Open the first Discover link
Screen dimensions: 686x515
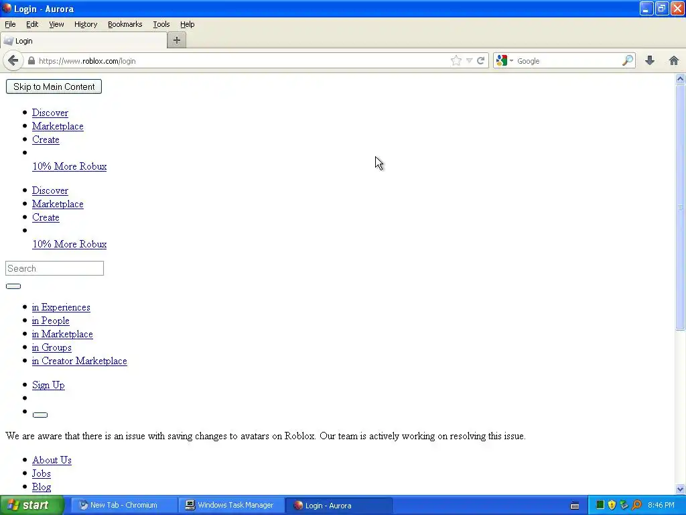pyautogui.click(x=50, y=113)
